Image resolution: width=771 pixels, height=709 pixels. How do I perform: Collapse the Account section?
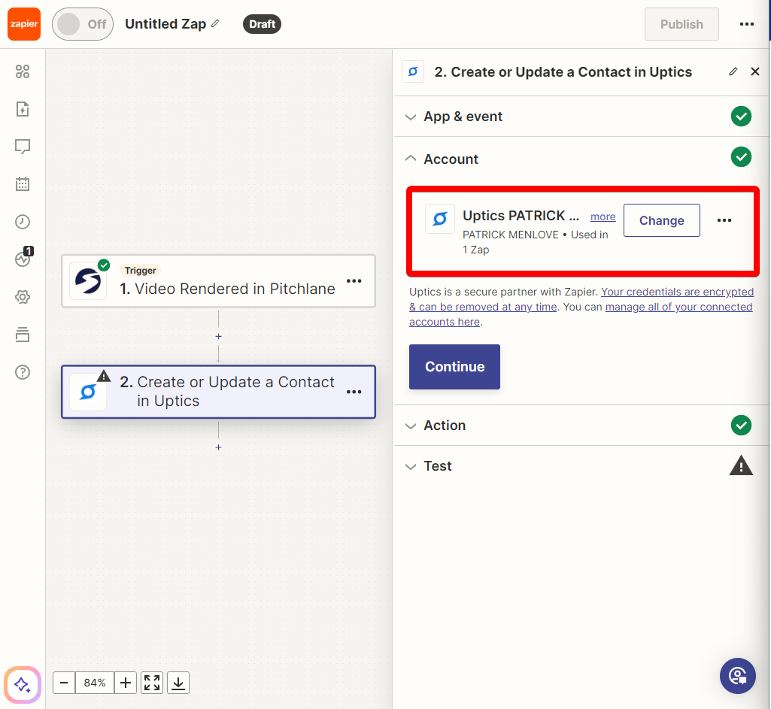(x=581, y=159)
